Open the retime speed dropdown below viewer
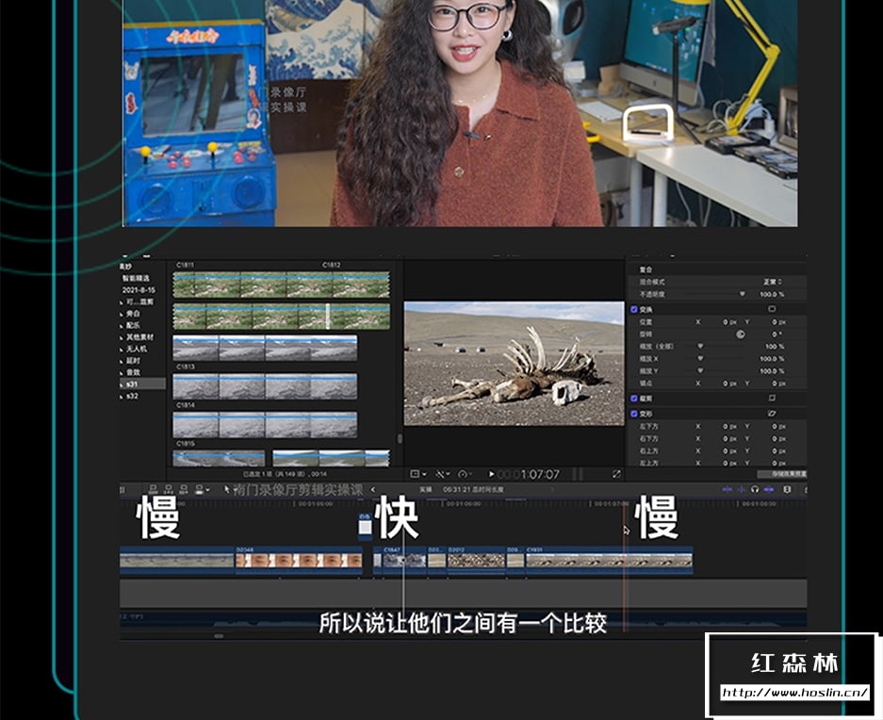Screen dimensions: 883x720 coord(466,474)
